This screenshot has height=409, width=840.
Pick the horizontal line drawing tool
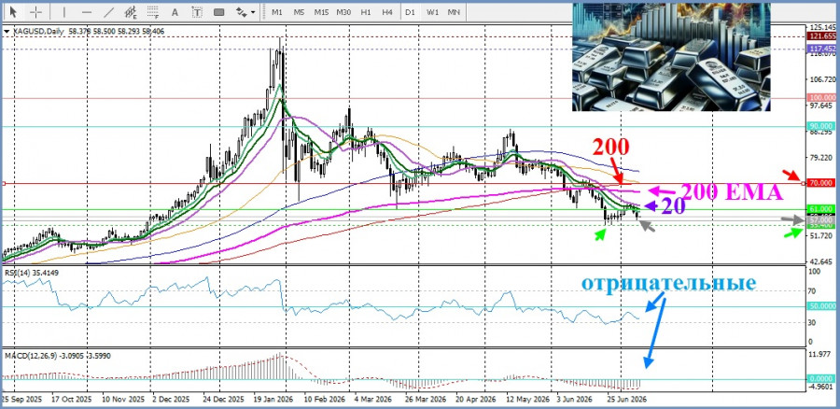click(86, 12)
